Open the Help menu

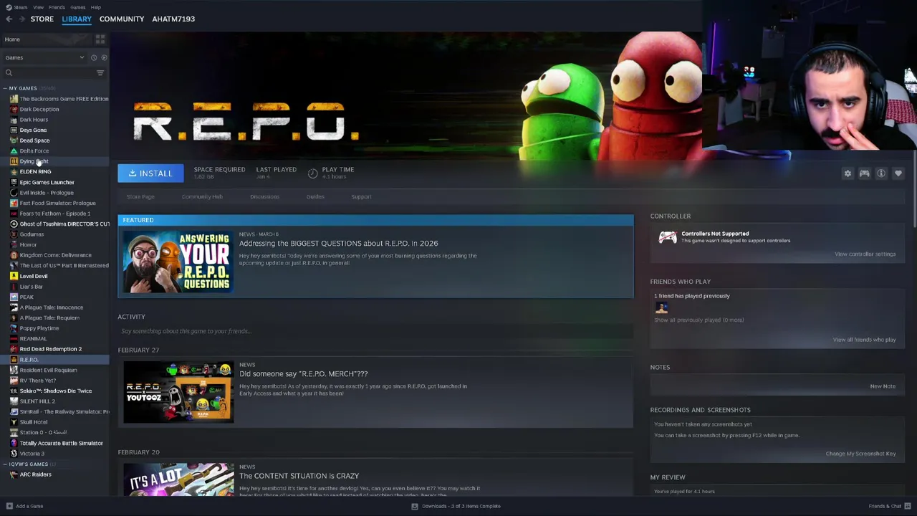pos(95,7)
